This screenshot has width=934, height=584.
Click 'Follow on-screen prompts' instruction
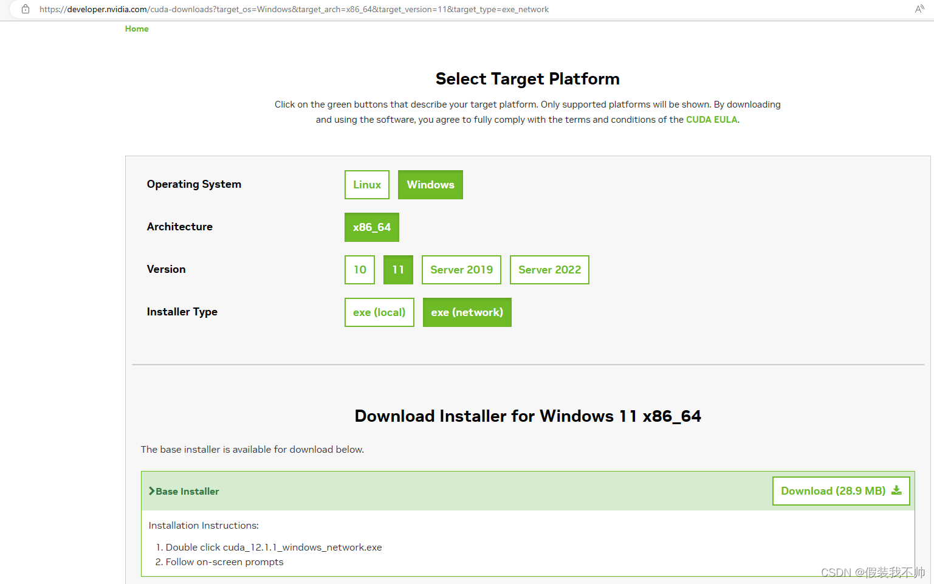coord(224,562)
